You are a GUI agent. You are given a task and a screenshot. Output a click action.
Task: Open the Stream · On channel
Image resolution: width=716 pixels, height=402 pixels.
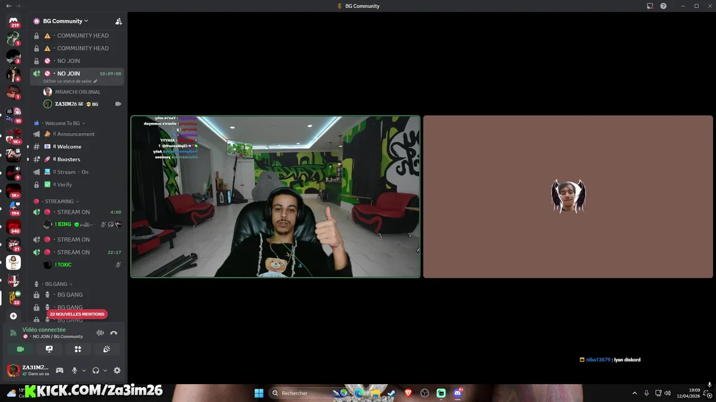coord(77,172)
